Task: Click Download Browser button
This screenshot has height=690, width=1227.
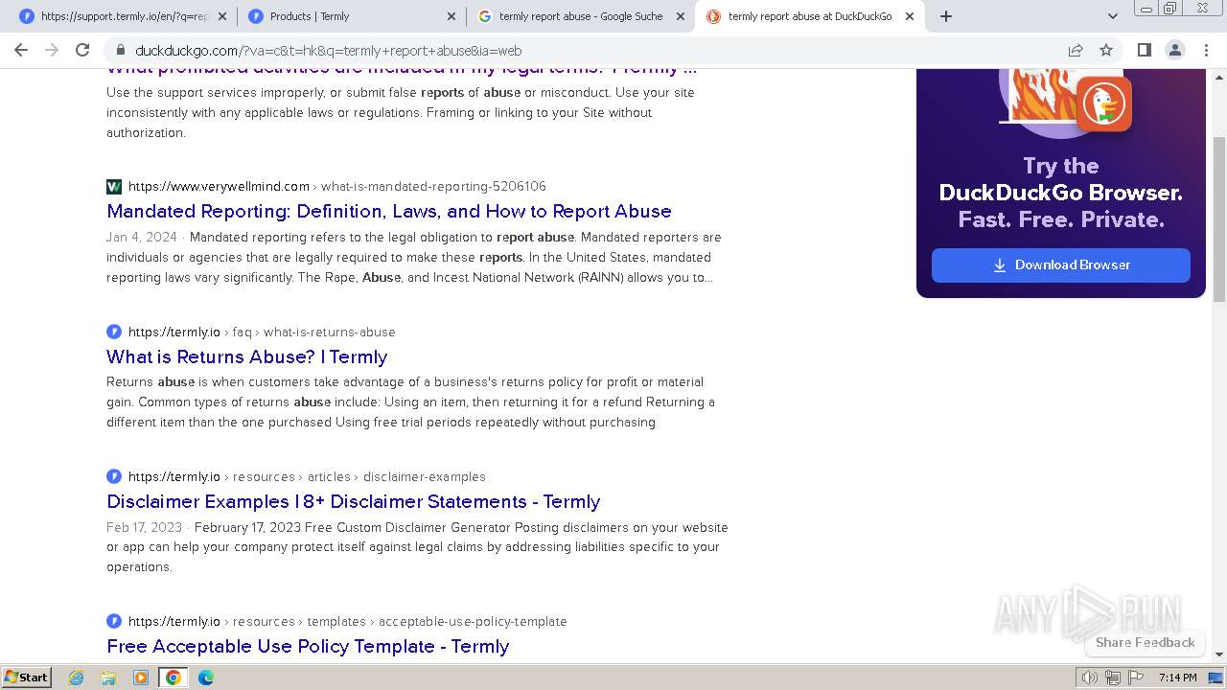Action: click(1061, 265)
